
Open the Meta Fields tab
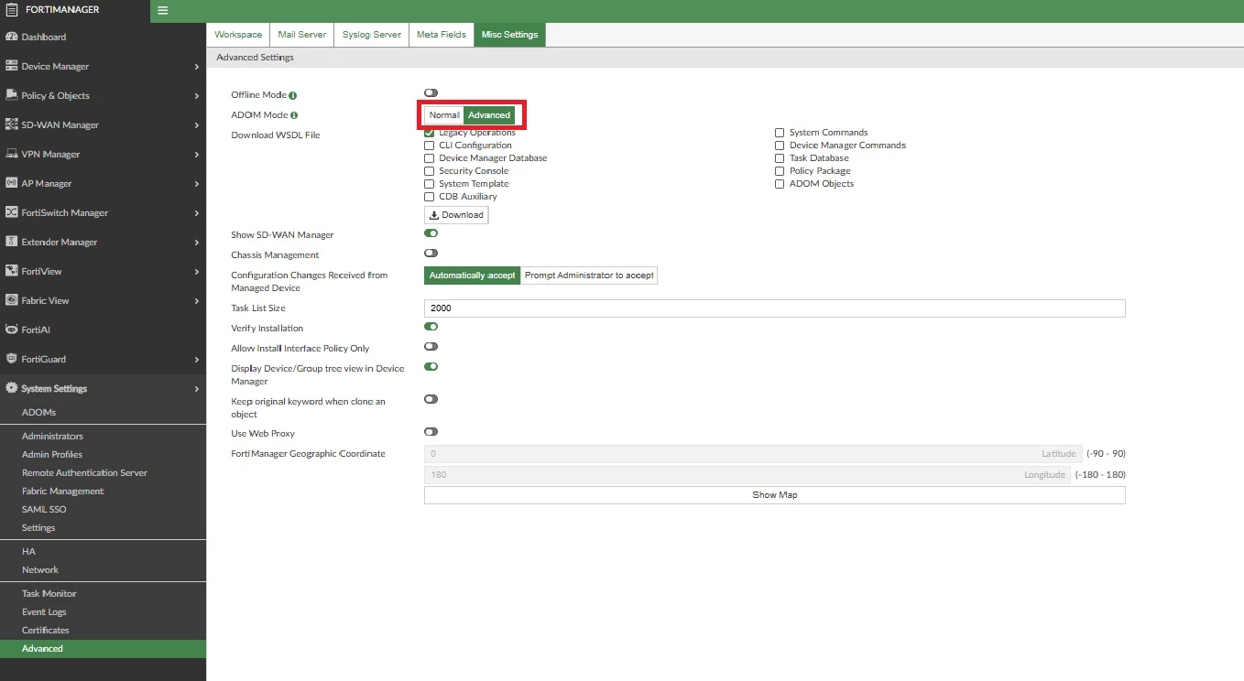click(441, 34)
